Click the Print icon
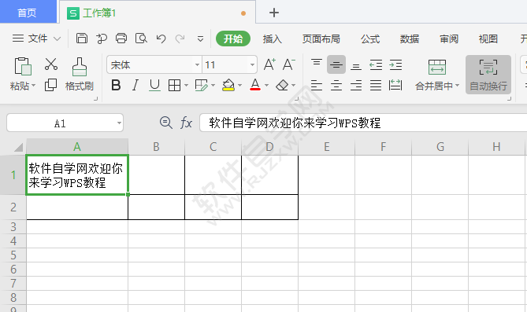 click(121, 39)
